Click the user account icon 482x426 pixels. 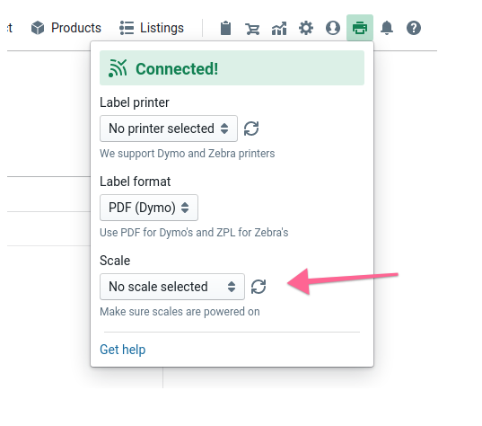[x=333, y=28]
